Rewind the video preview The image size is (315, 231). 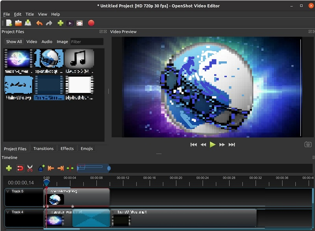203,145
